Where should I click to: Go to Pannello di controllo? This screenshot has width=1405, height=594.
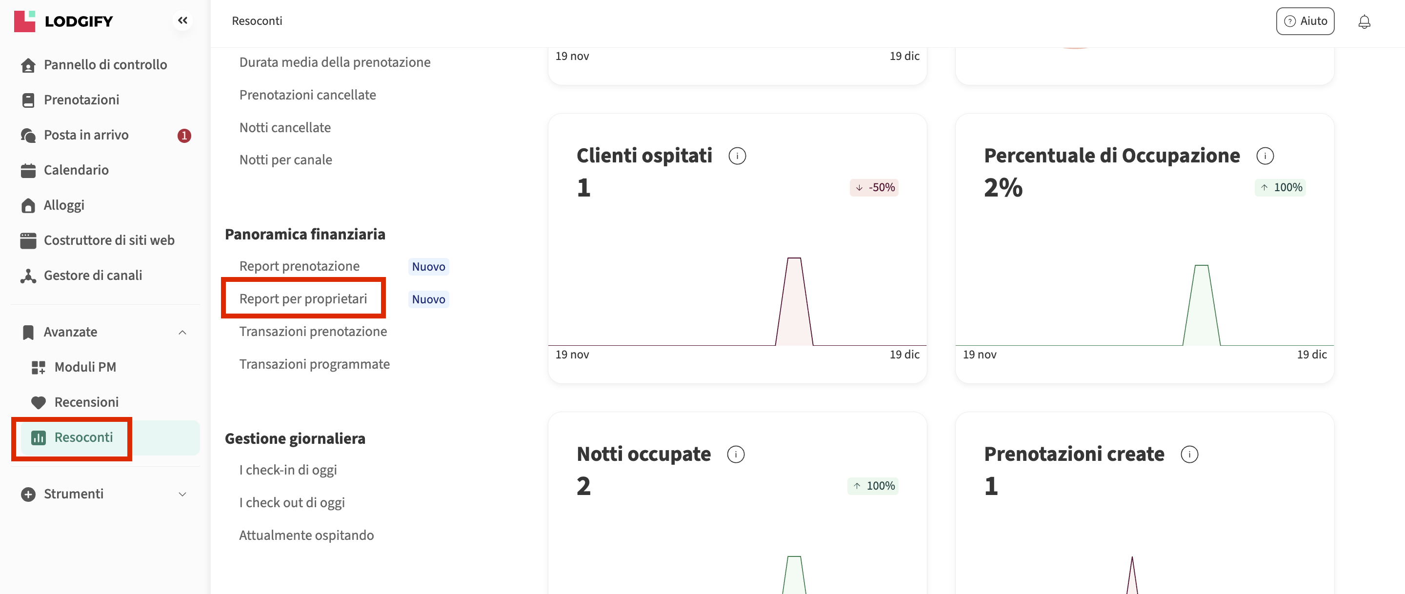[105, 65]
